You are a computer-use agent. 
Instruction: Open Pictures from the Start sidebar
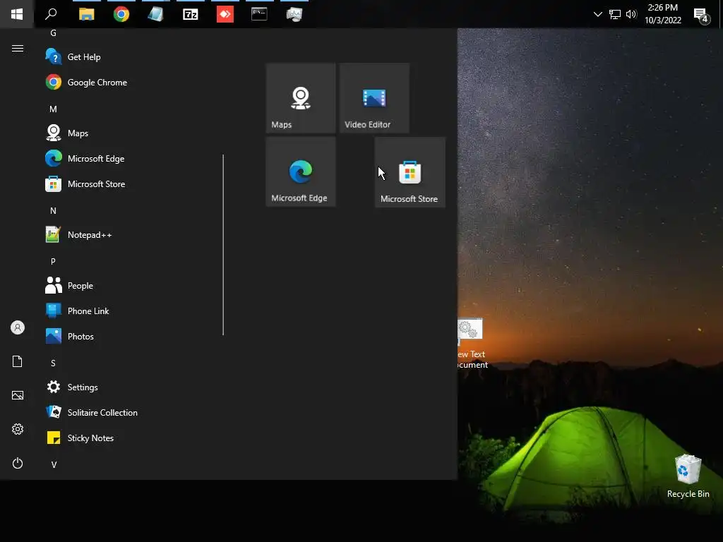pos(18,395)
